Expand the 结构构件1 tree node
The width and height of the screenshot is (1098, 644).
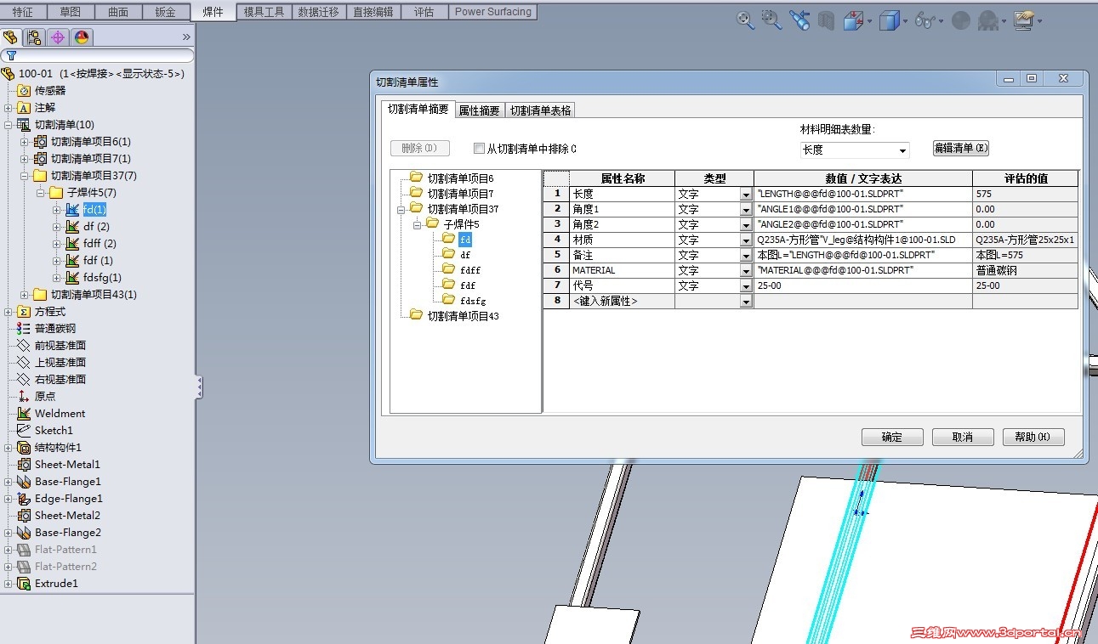[x=9, y=448]
